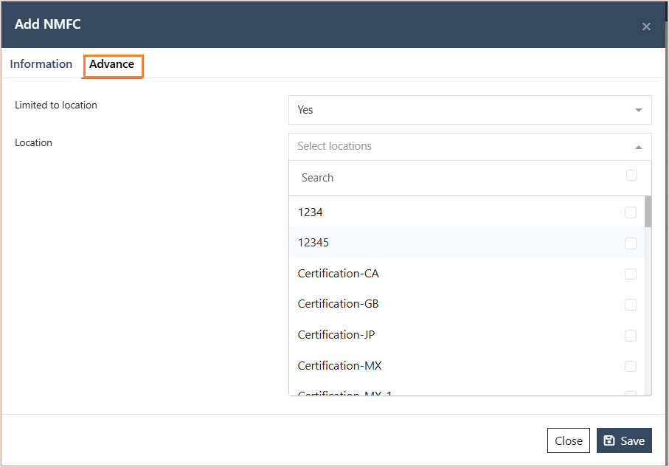Check the box for location 12345
This screenshot has width=669, height=467.
click(x=630, y=243)
